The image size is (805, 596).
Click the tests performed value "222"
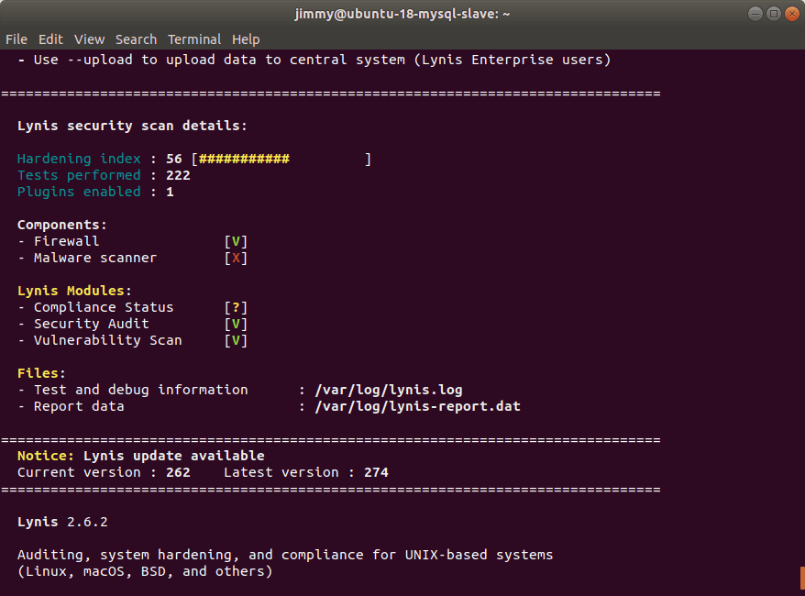[x=178, y=175]
